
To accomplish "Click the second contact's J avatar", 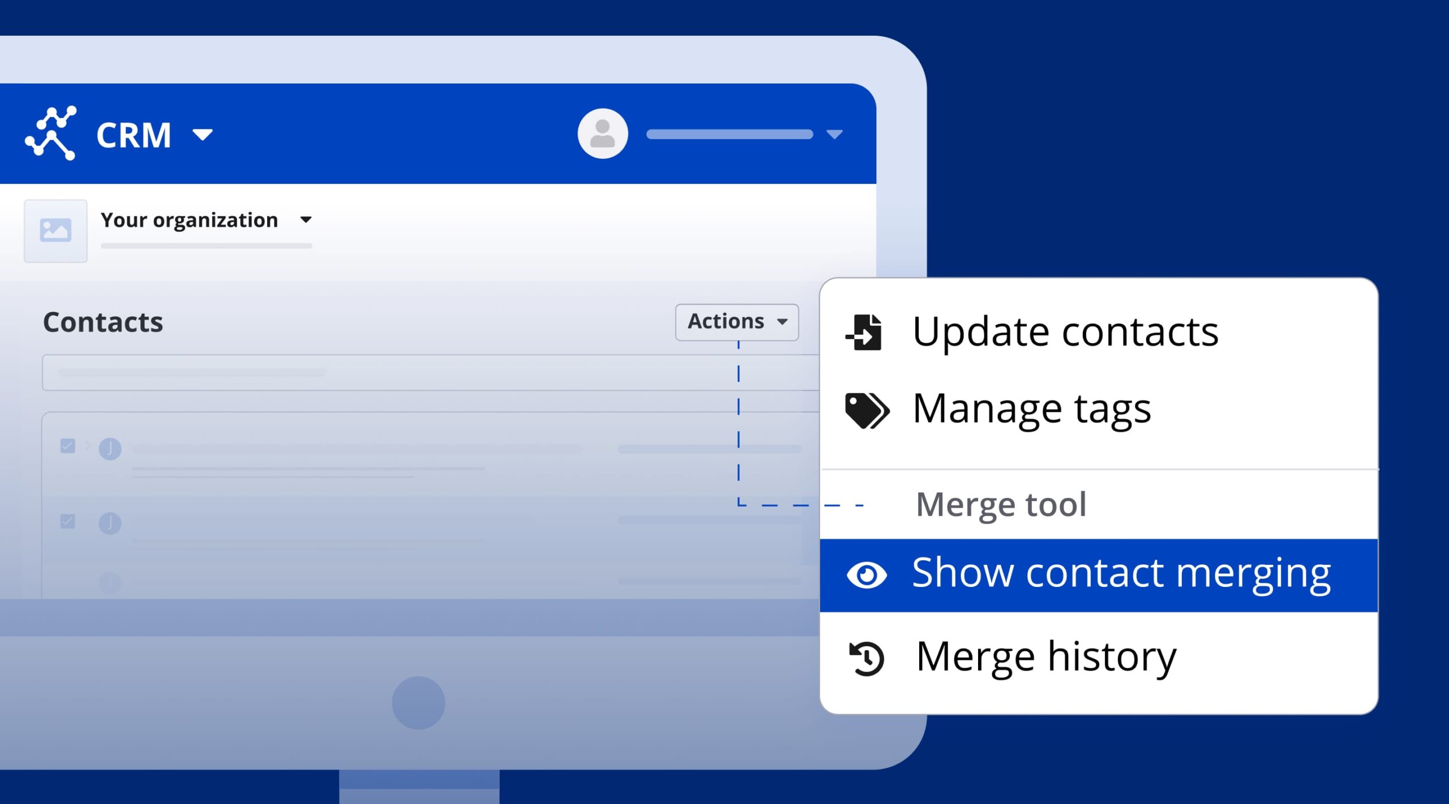I will [x=110, y=523].
